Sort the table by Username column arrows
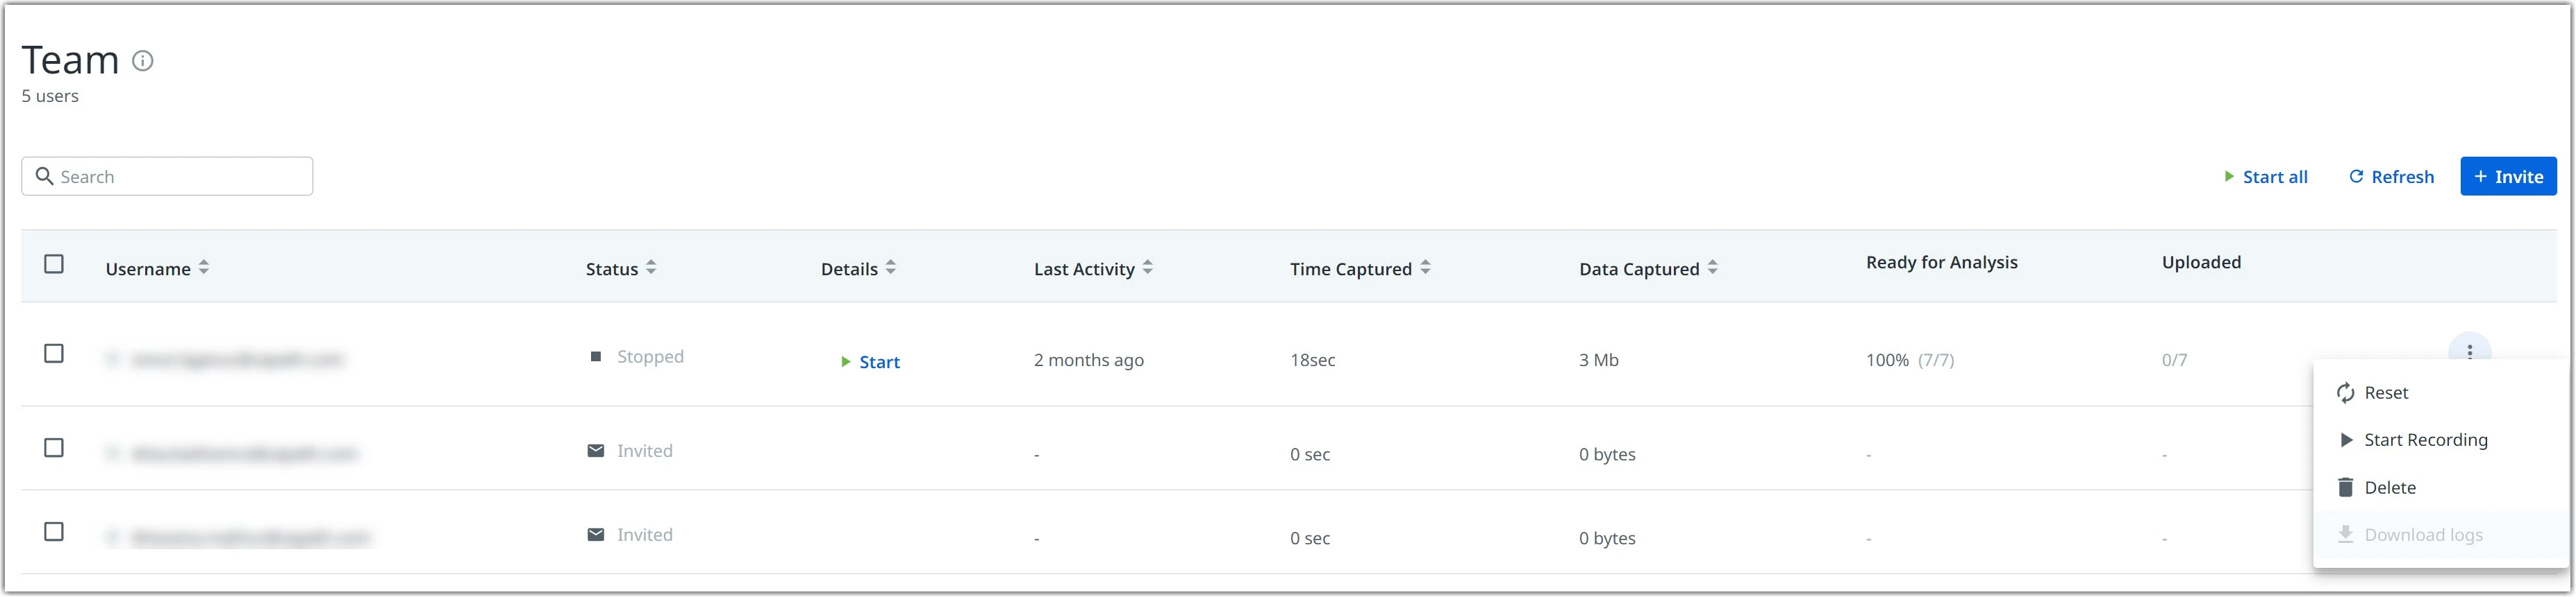This screenshot has width=2576, height=597. pyautogui.click(x=204, y=268)
